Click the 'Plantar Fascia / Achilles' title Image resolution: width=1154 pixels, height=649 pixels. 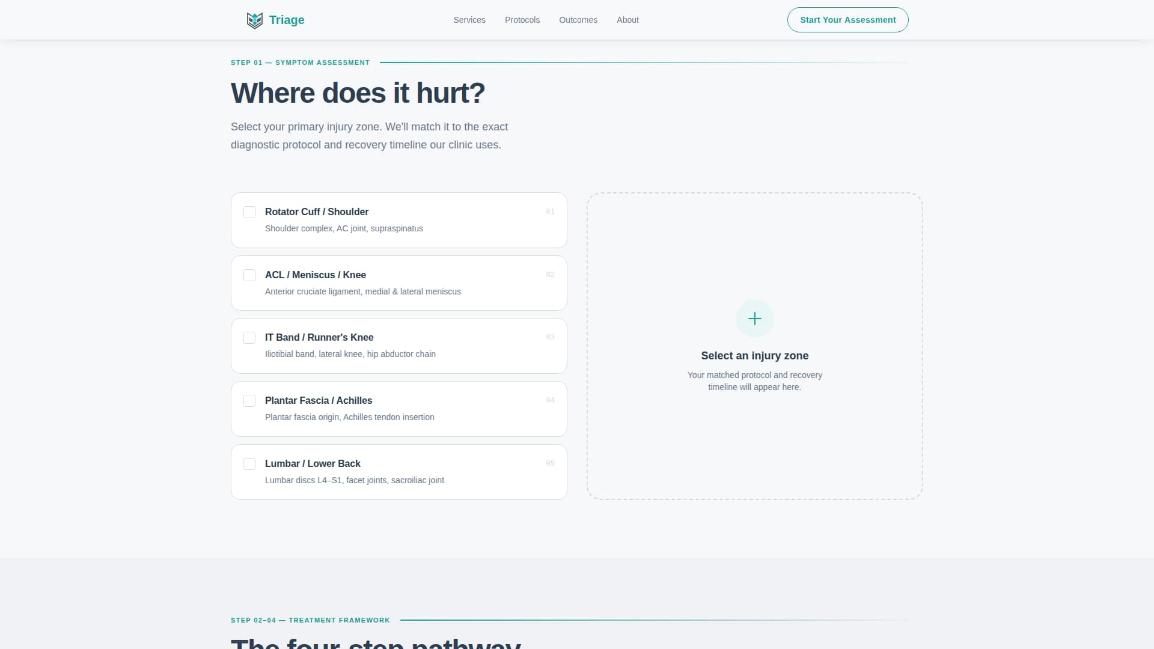[x=319, y=400]
